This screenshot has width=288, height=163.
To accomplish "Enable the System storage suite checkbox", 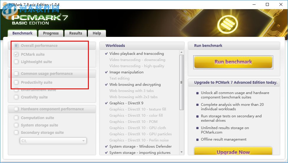I will pos(16,125).
